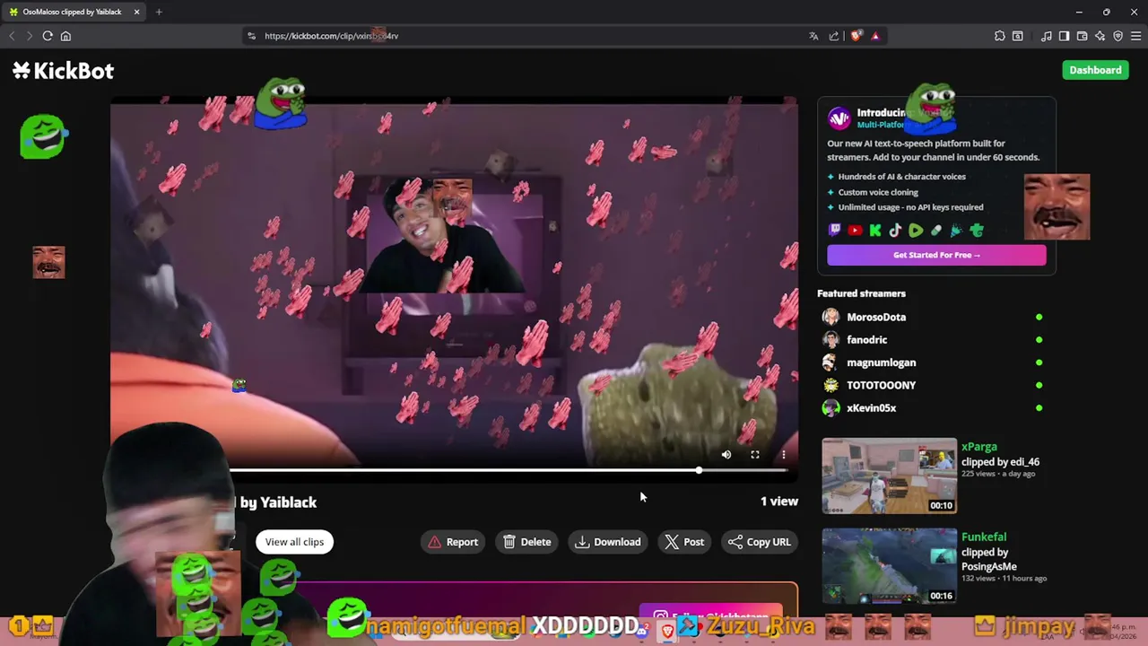Click the Kick platform icon

tap(875, 231)
